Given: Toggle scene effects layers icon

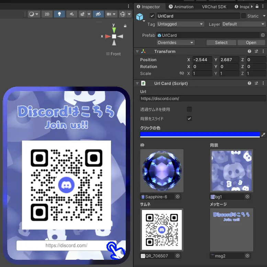Looking at the screenshot, I should point(82,14).
